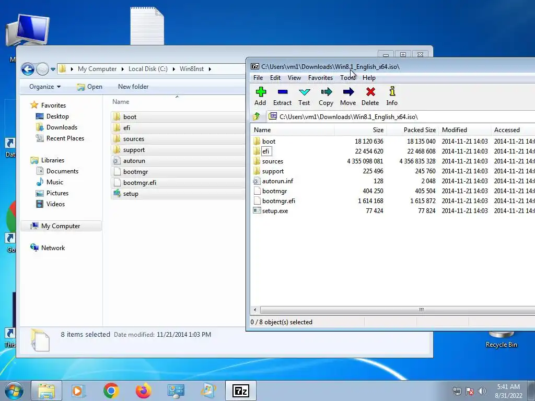
Task: Open the Info tool in 7-Zip
Action: pos(392,96)
